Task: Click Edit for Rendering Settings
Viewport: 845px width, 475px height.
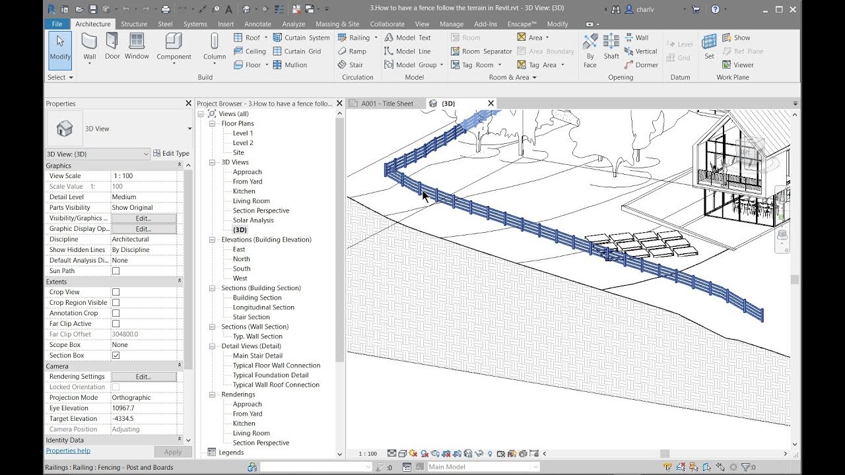Action: tap(143, 377)
